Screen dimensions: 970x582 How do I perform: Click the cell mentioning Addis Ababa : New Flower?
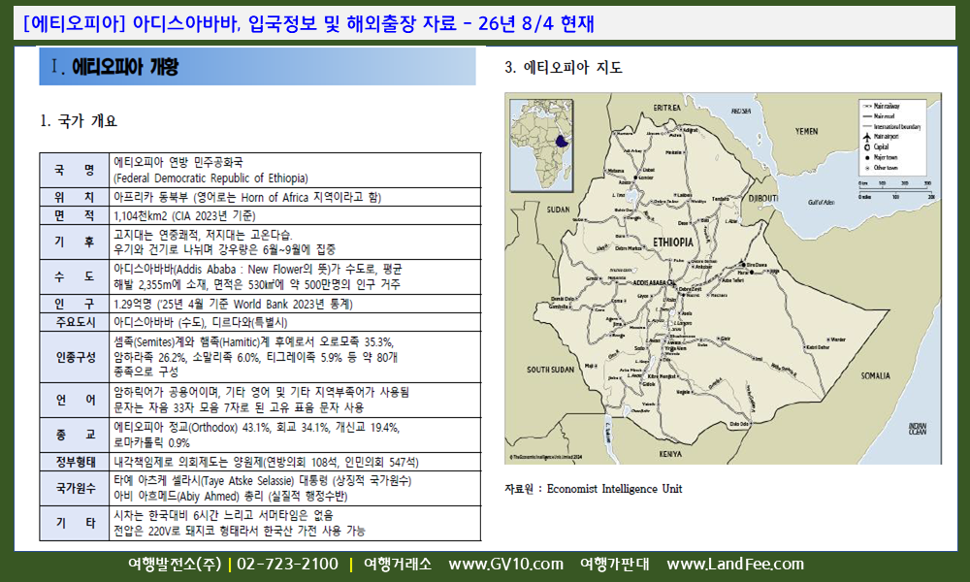click(x=295, y=277)
